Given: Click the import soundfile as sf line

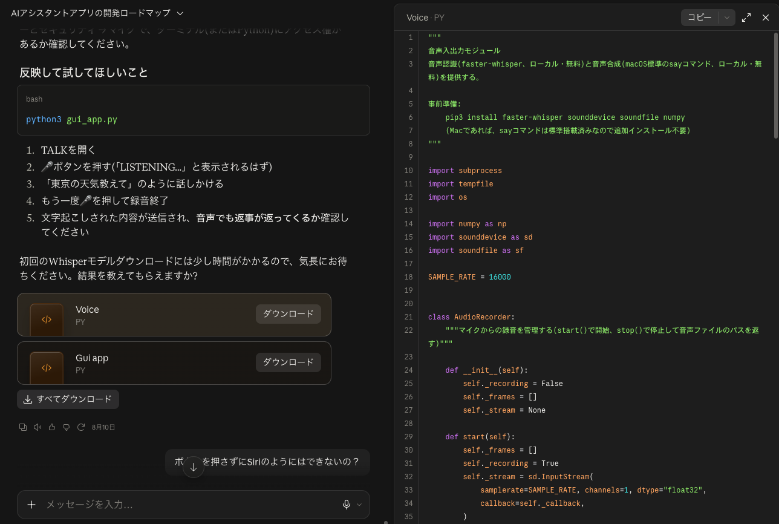Looking at the screenshot, I should [x=476, y=251].
